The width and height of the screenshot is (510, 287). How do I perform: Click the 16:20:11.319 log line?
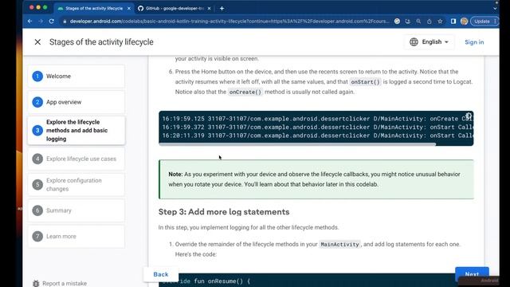pos(317,136)
